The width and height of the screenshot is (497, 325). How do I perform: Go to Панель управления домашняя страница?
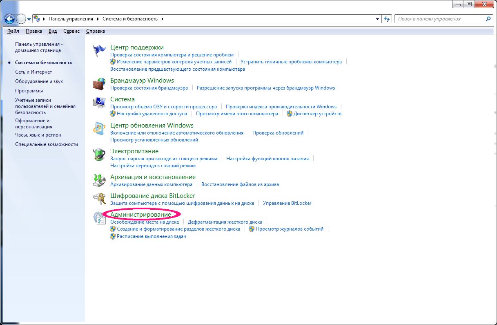38,47
